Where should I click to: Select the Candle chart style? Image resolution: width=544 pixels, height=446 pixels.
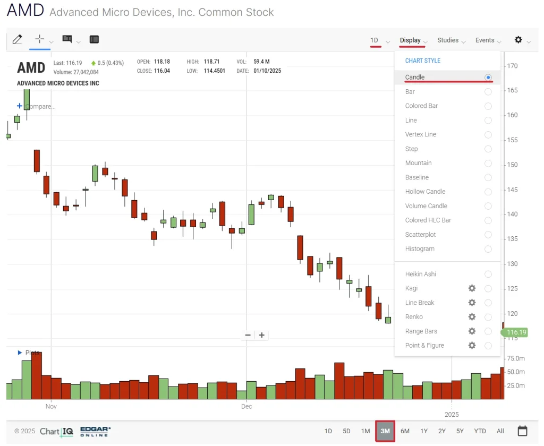(447, 77)
